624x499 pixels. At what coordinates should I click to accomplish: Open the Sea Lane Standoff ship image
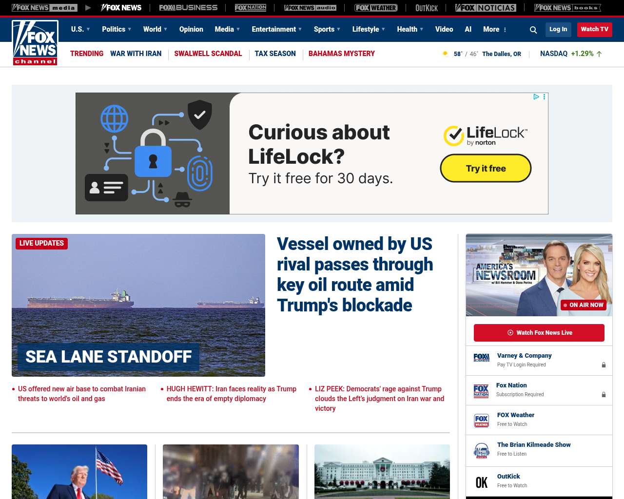point(138,305)
